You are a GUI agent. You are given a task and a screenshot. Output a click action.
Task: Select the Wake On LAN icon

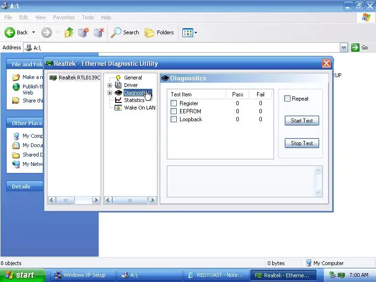point(118,108)
